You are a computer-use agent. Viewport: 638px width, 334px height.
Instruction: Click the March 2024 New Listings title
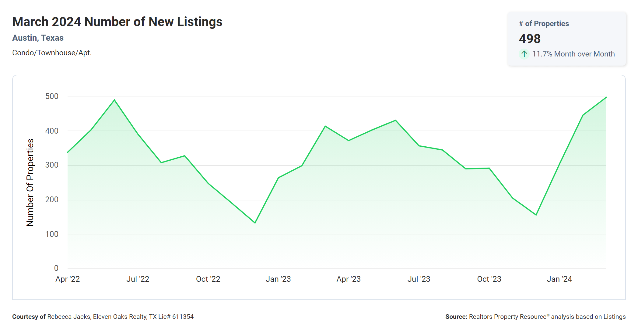point(117,22)
